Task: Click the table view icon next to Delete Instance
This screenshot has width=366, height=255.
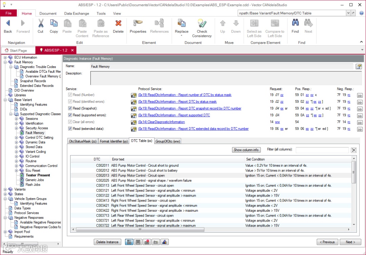Action: coord(129,242)
